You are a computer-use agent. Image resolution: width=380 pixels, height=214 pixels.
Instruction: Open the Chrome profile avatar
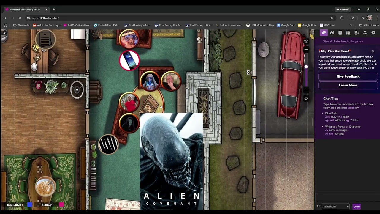click(370, 18)
